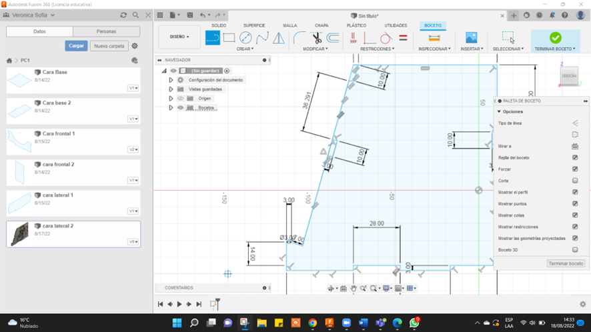This screenshot has height=332, width=591.
Task: Click the timeline play button
Action: [x=179, y=304]
